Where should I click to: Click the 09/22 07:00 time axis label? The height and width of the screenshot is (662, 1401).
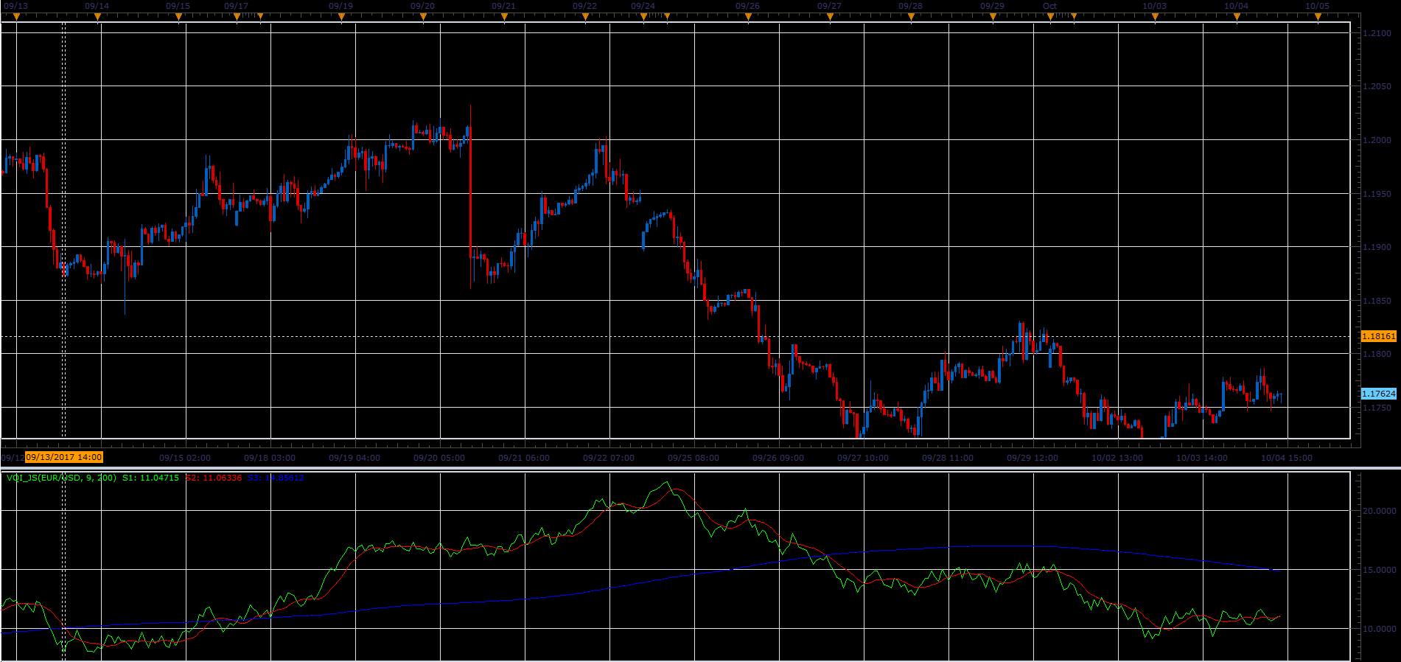point(609,458)
